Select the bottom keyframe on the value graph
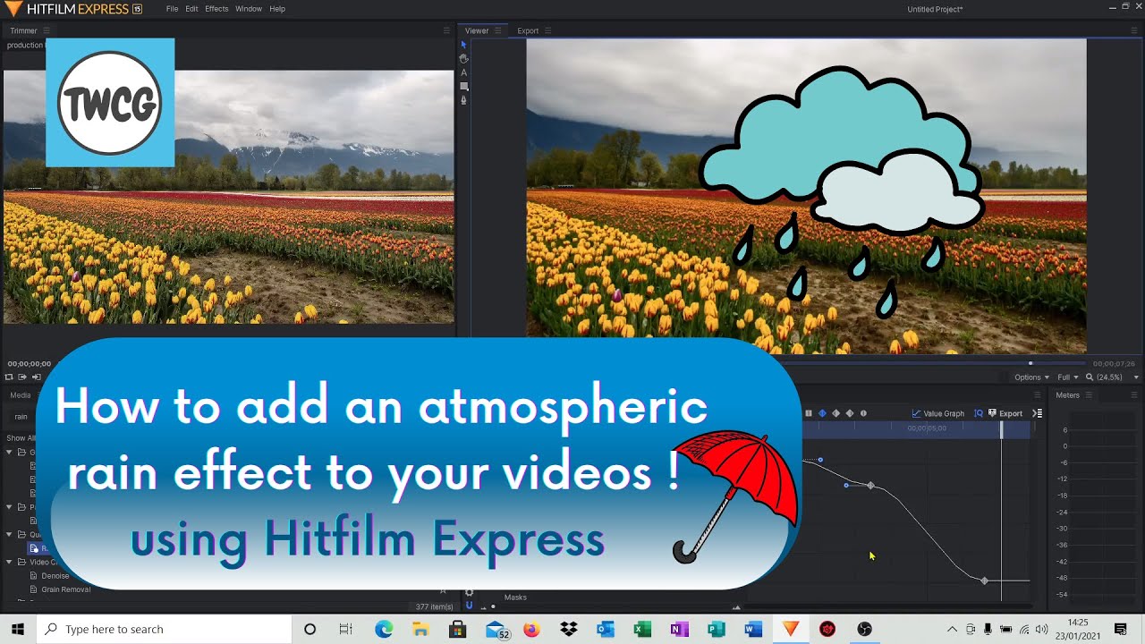This screenshot has width=1145, height=644. coord(984,580)
